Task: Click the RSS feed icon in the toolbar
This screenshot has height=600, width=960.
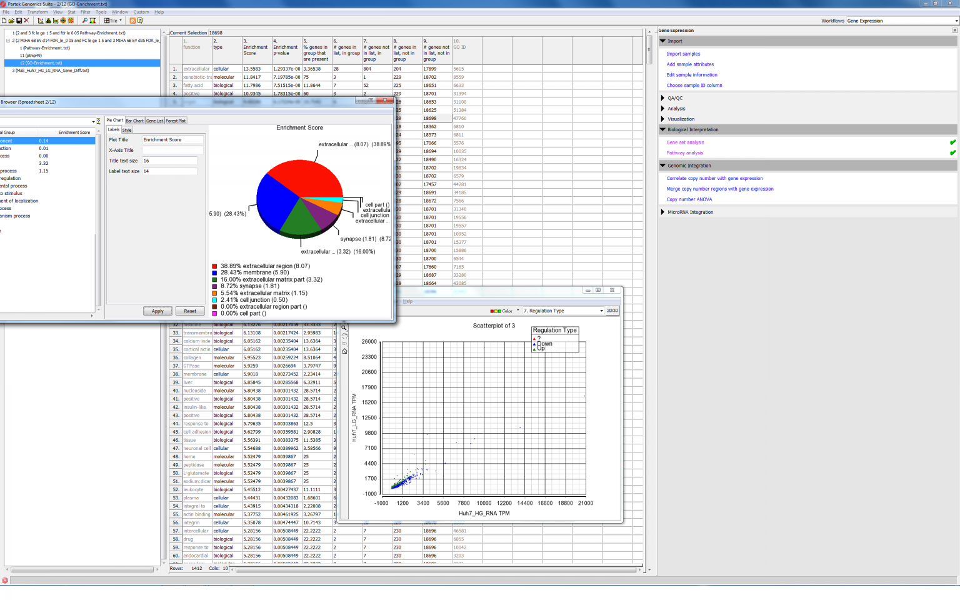Action: pos(133,20)
